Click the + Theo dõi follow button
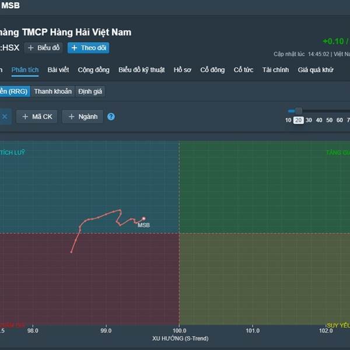Screen dimensions: 350x350 click(x=89, y=48)
